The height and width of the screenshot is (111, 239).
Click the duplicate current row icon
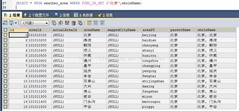(x=61, y=23)
